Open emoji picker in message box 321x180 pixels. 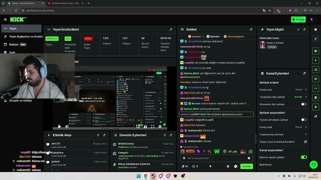pos(249,158)
